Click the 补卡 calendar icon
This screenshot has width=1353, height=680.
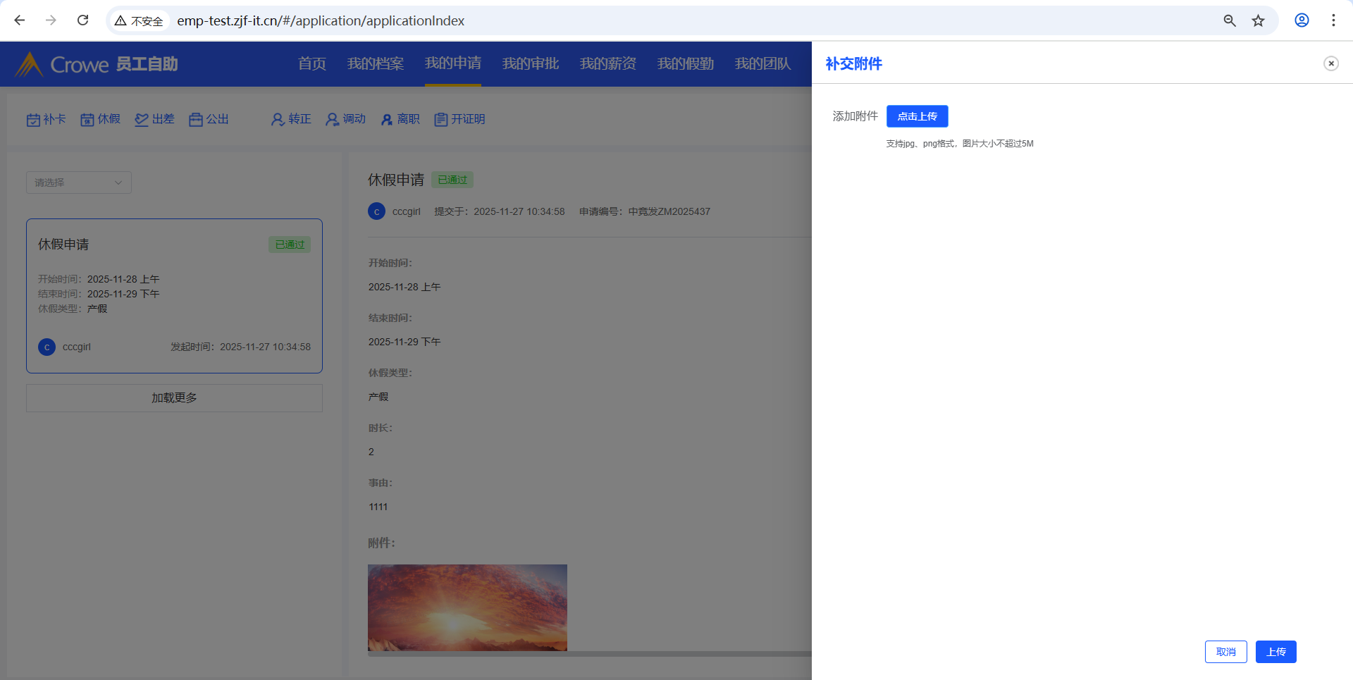(33, 120)
